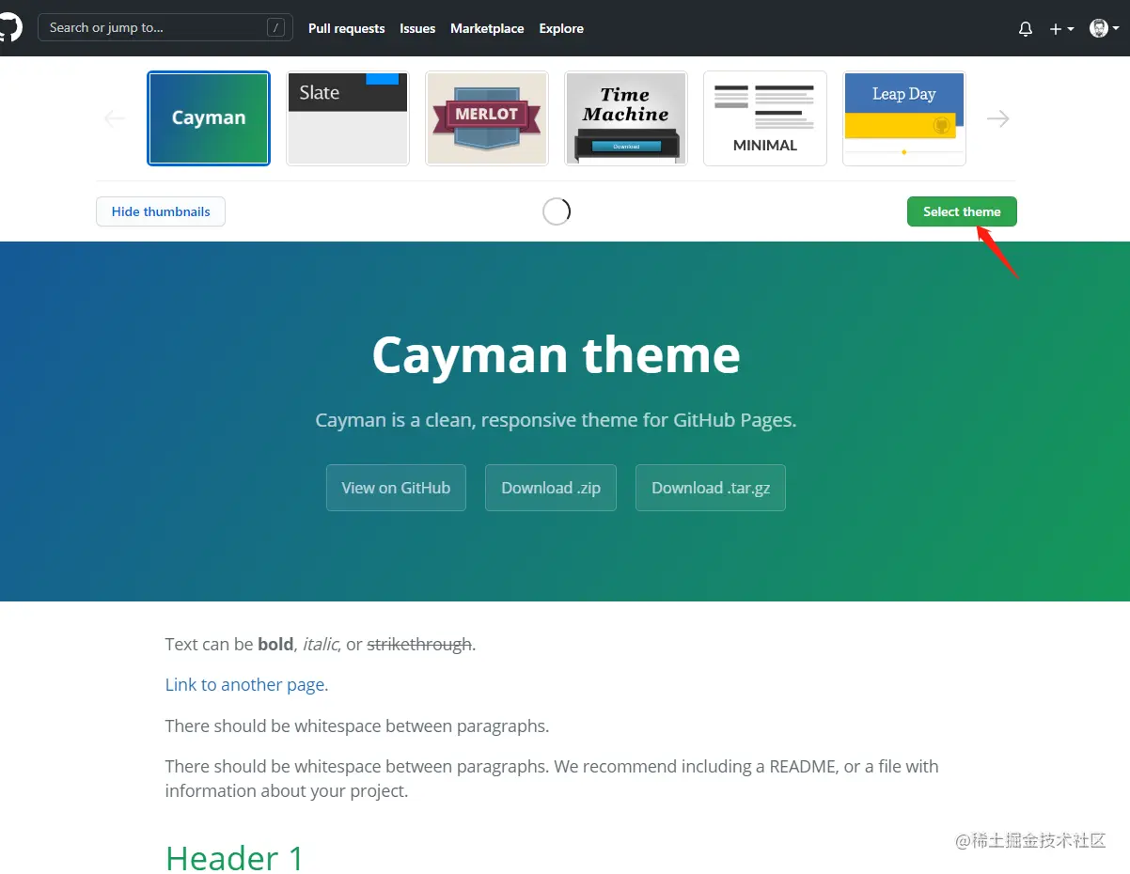
Task: Pick the Merlot theme thumbnail
Action: pyautogui.click(x=487, y=118)
